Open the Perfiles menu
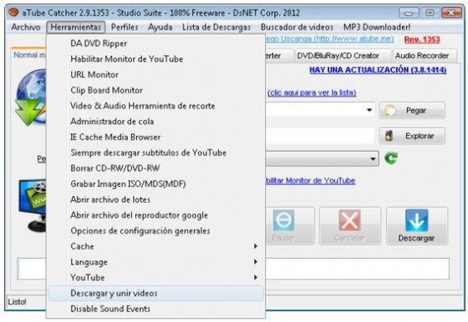Screen dimensions: 468x322 coord(125,27)
